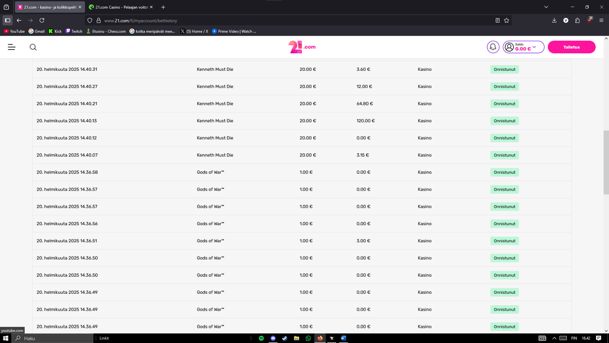
Task: Show hidden system tray icons
Action: (x=554, y=338)
